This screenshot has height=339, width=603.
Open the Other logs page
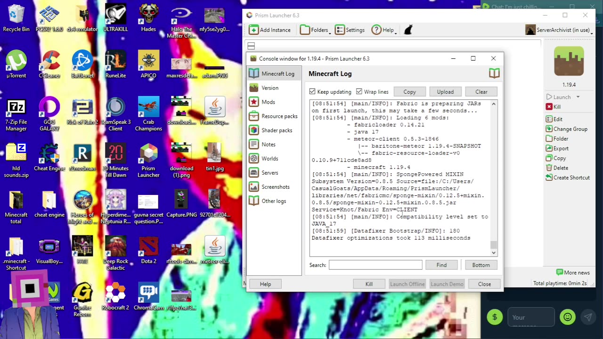[x=274, y=201]
